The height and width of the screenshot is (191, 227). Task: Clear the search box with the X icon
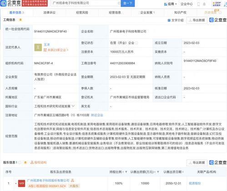coord(119,3)
